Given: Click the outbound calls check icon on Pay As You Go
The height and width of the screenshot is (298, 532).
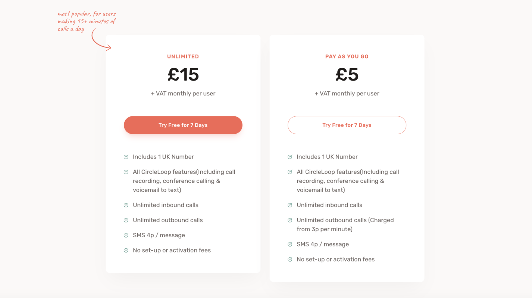Looking at the screenshot, I should [x=290, y=220].
